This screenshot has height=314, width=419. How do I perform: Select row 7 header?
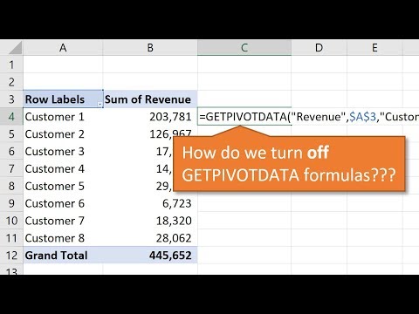(x=11, y=168)
